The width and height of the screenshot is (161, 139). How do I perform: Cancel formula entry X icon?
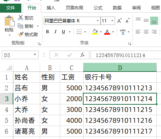click(56, 55)
